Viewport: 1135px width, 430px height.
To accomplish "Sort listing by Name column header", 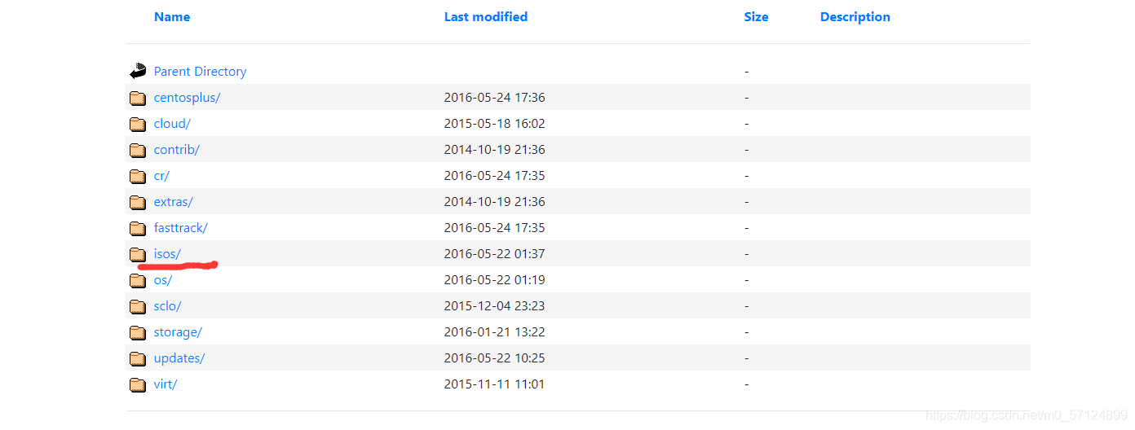I will pos(172,16).
